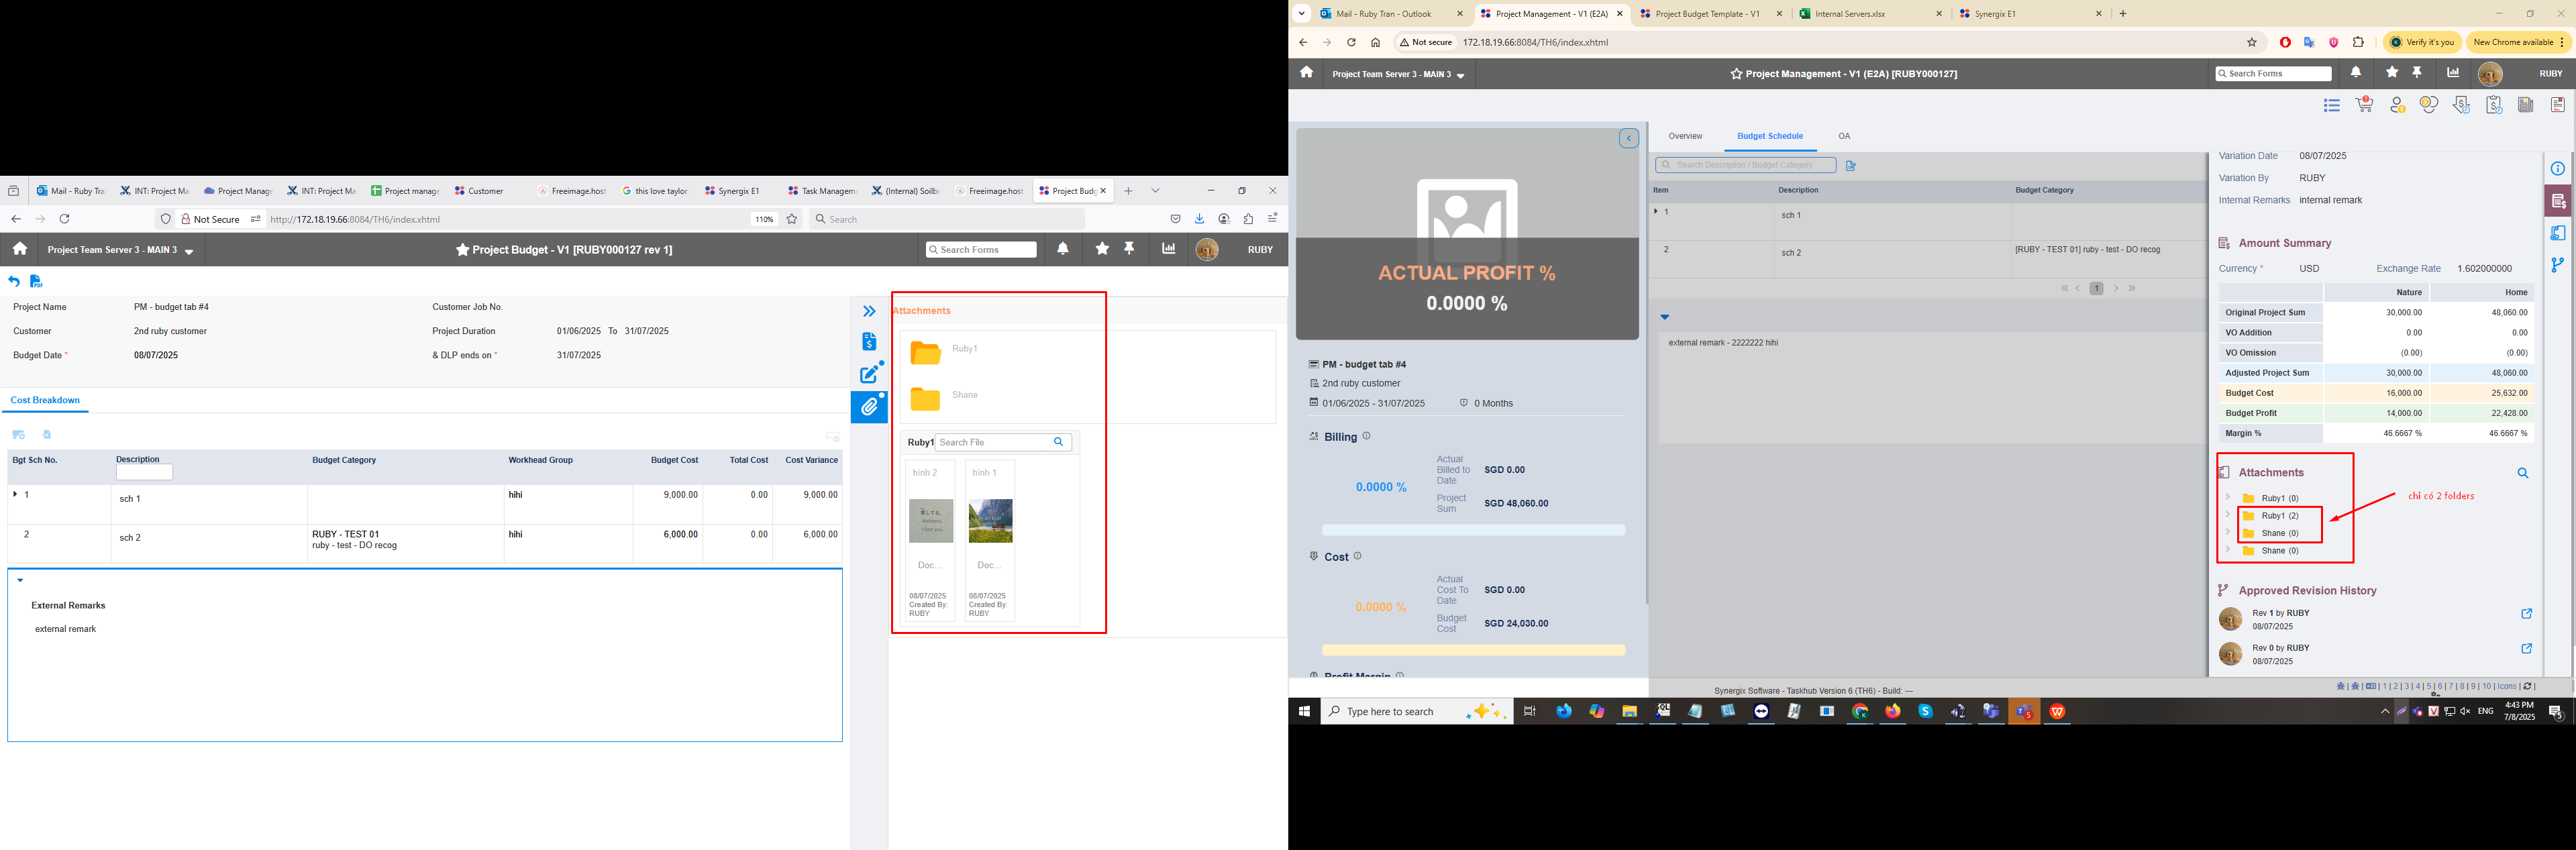
Task: Click the PDF export icon
Action: click(36, 282)
